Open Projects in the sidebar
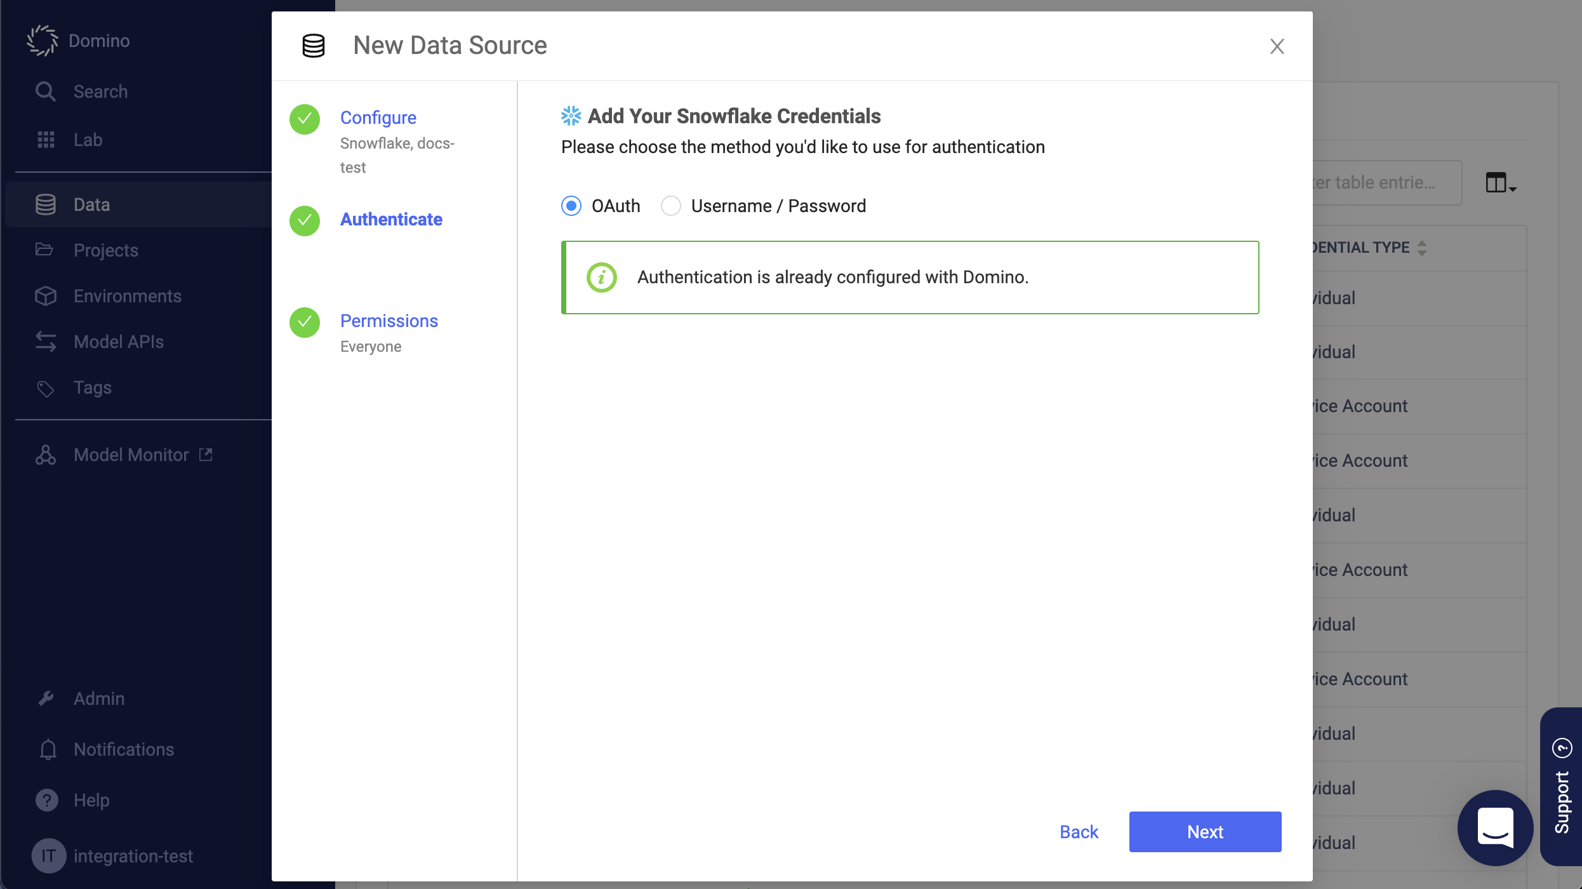This screenshot has width=1582, height=889. tap(106, 250)
